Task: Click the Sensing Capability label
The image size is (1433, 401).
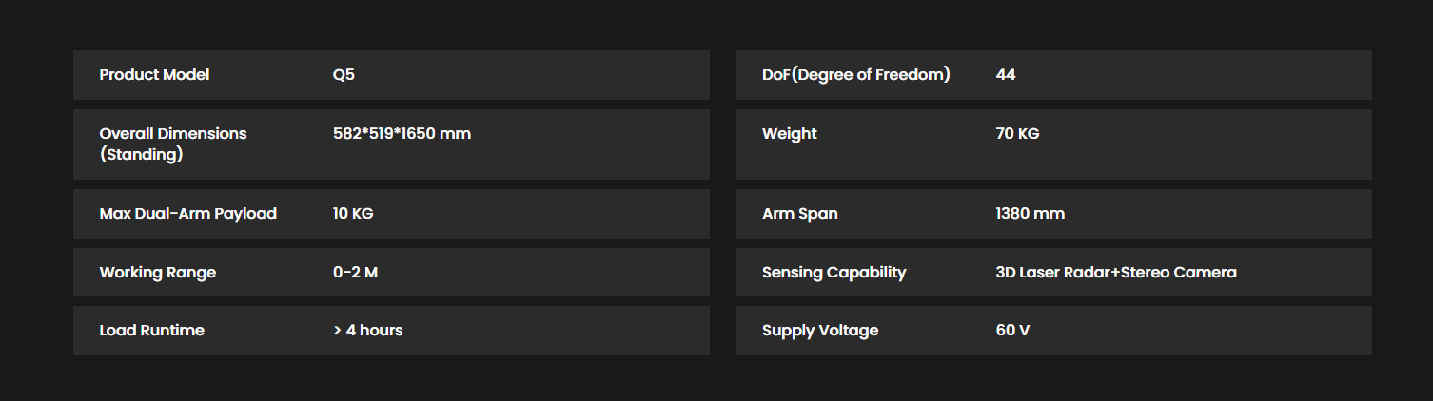Action: 834,273
